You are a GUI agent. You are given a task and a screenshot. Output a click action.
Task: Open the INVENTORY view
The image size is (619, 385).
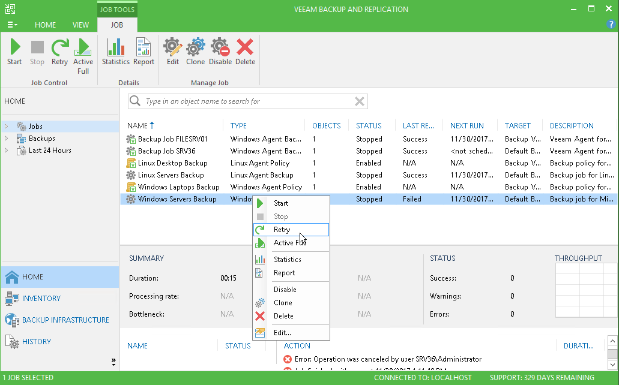[41, 299]
